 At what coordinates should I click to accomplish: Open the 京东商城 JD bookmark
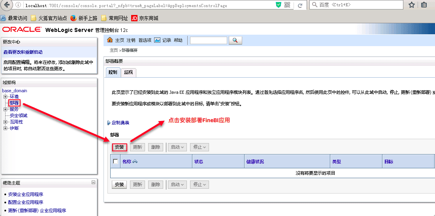(x=145, y=18)
